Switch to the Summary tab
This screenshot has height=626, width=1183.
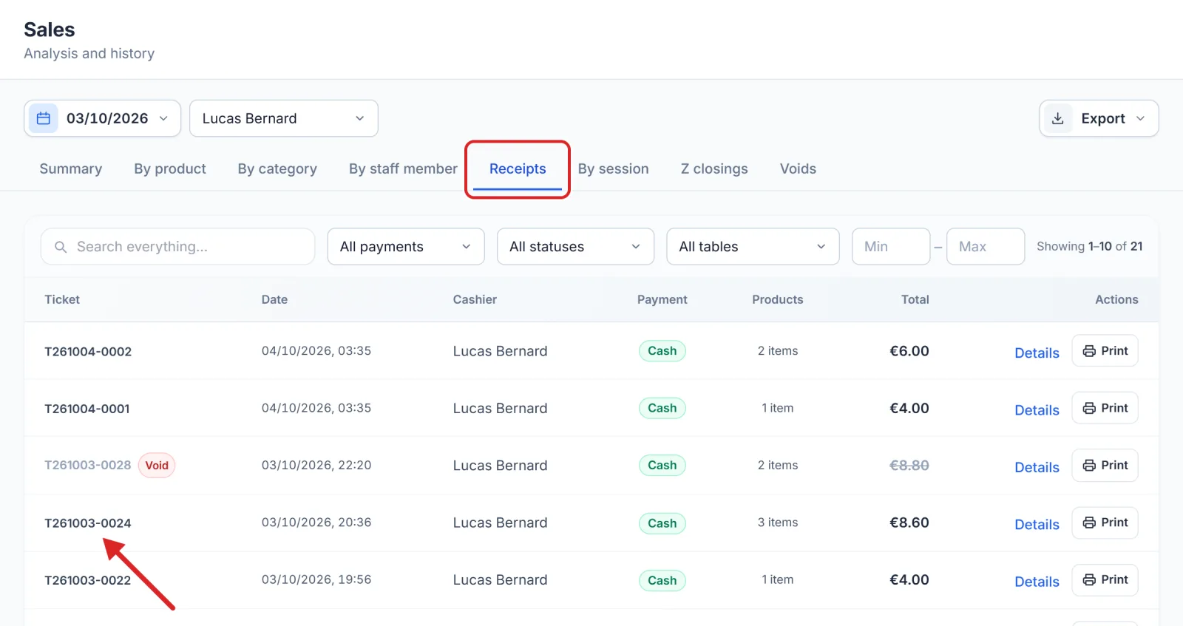pos(71,169)
